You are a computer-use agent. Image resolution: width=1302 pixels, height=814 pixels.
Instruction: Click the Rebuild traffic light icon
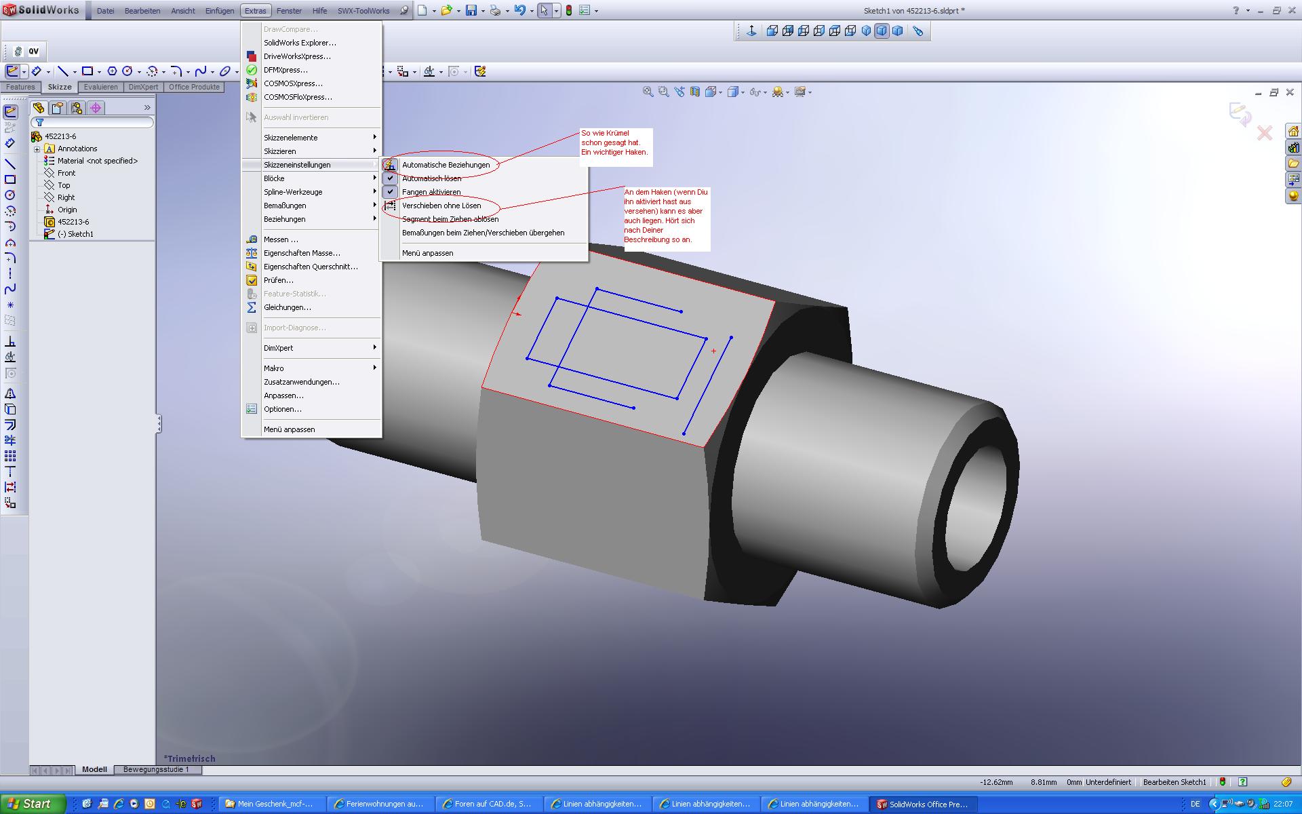point(568,10)
